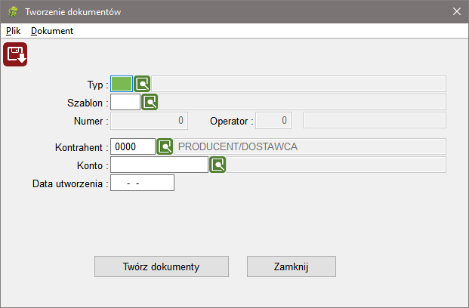The height and width of the screenshot is (308, 469).
Task: Open the Dokument menu
Action: pos(52,31)
